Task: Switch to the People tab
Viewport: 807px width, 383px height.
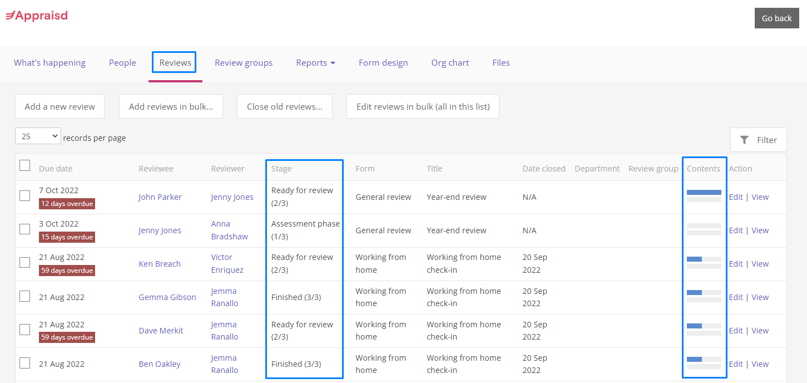Action: [x=122, y=63]
